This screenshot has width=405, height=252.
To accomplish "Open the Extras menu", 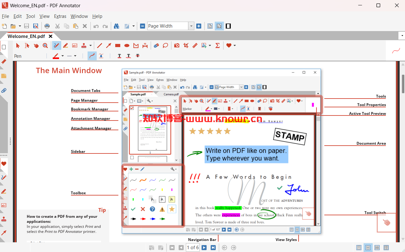I will [x=60, y=16].
